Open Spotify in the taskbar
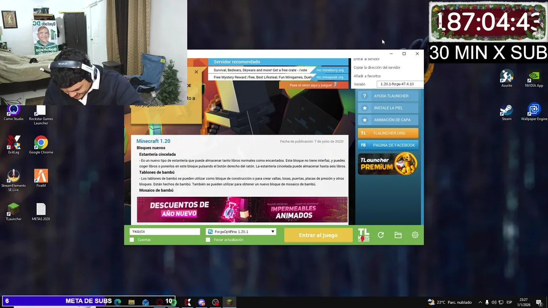548x308 pixels. pyautogui.click(x=173, y=302)
